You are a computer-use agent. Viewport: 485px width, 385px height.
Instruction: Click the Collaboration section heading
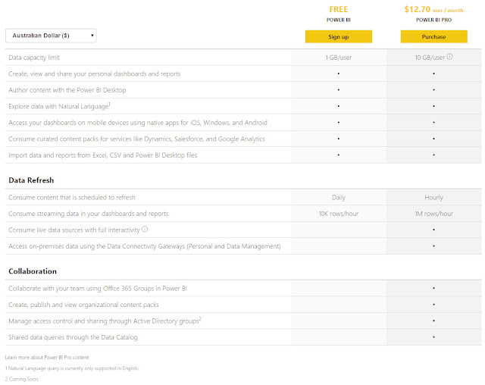(x=33, y=271)
